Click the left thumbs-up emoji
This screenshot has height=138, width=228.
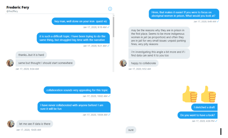(190, 94)
